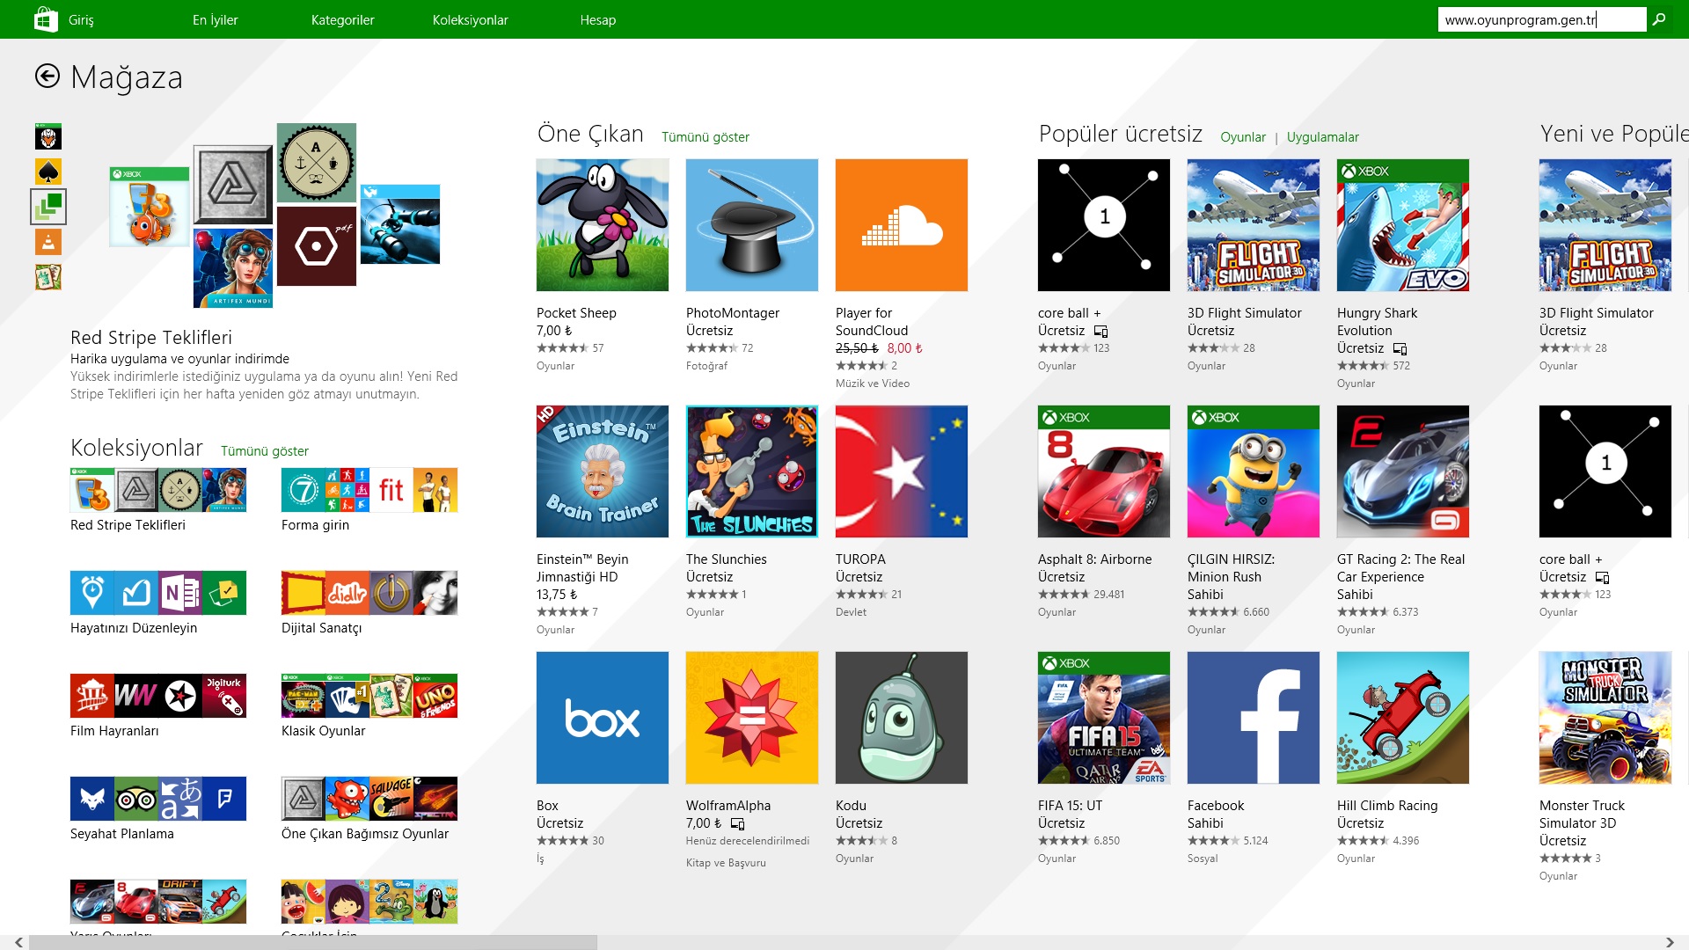The height and width of the screenshot is (950, 1689).
Task: Open Red Stripe Teklifleri collection thumbnail
Action: [158, 490]
